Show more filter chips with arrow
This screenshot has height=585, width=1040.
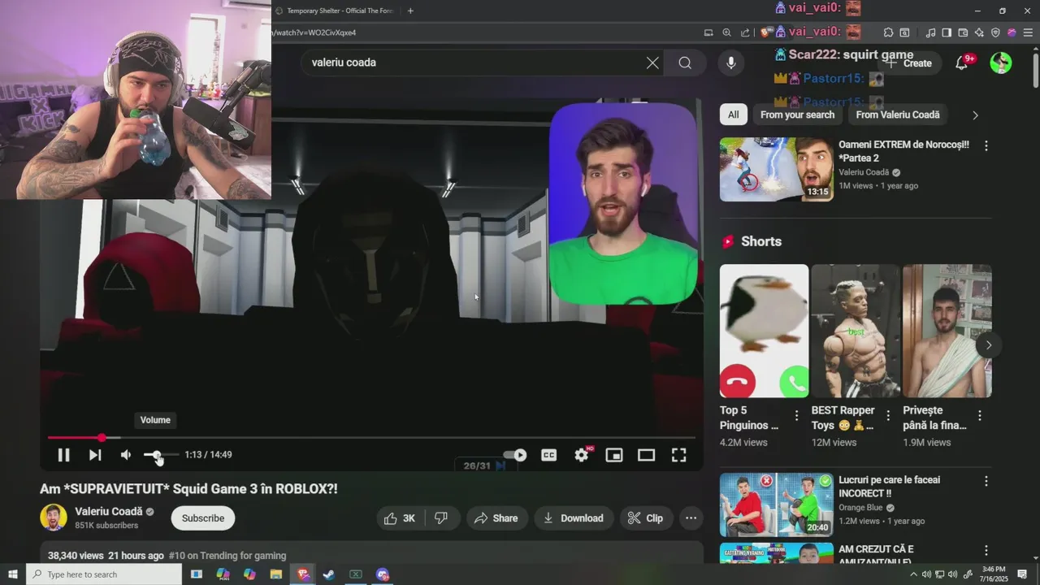click(x=975, y=115)
